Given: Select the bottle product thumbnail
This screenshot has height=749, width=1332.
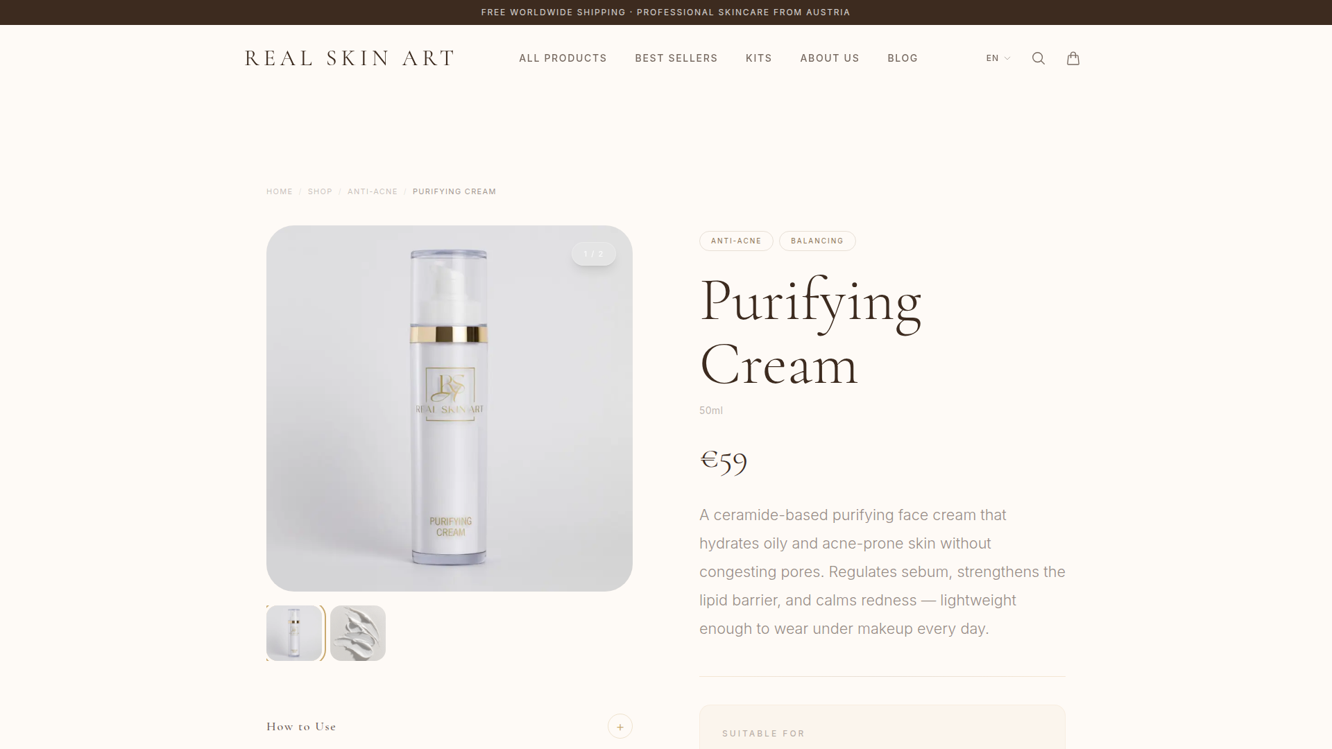Looking at the screenshot, I should click(x=294, y=633).
